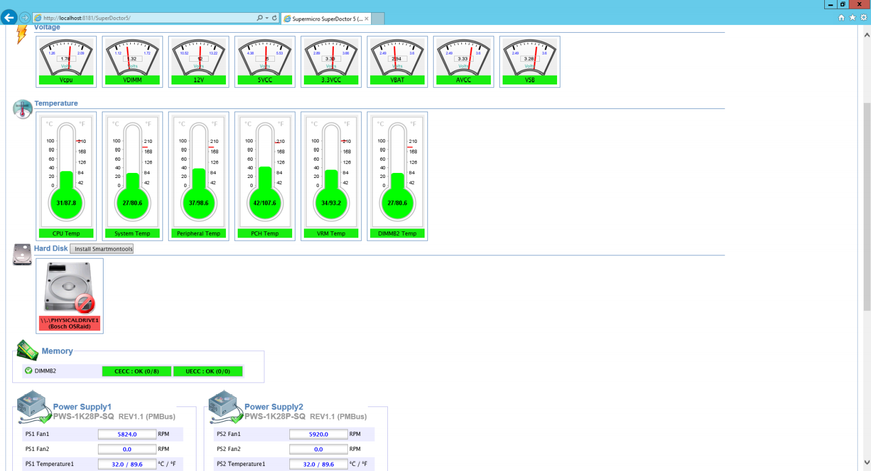
Task: Click the PS1 Temperature1 row label
Action: click(x=50, y=464)
